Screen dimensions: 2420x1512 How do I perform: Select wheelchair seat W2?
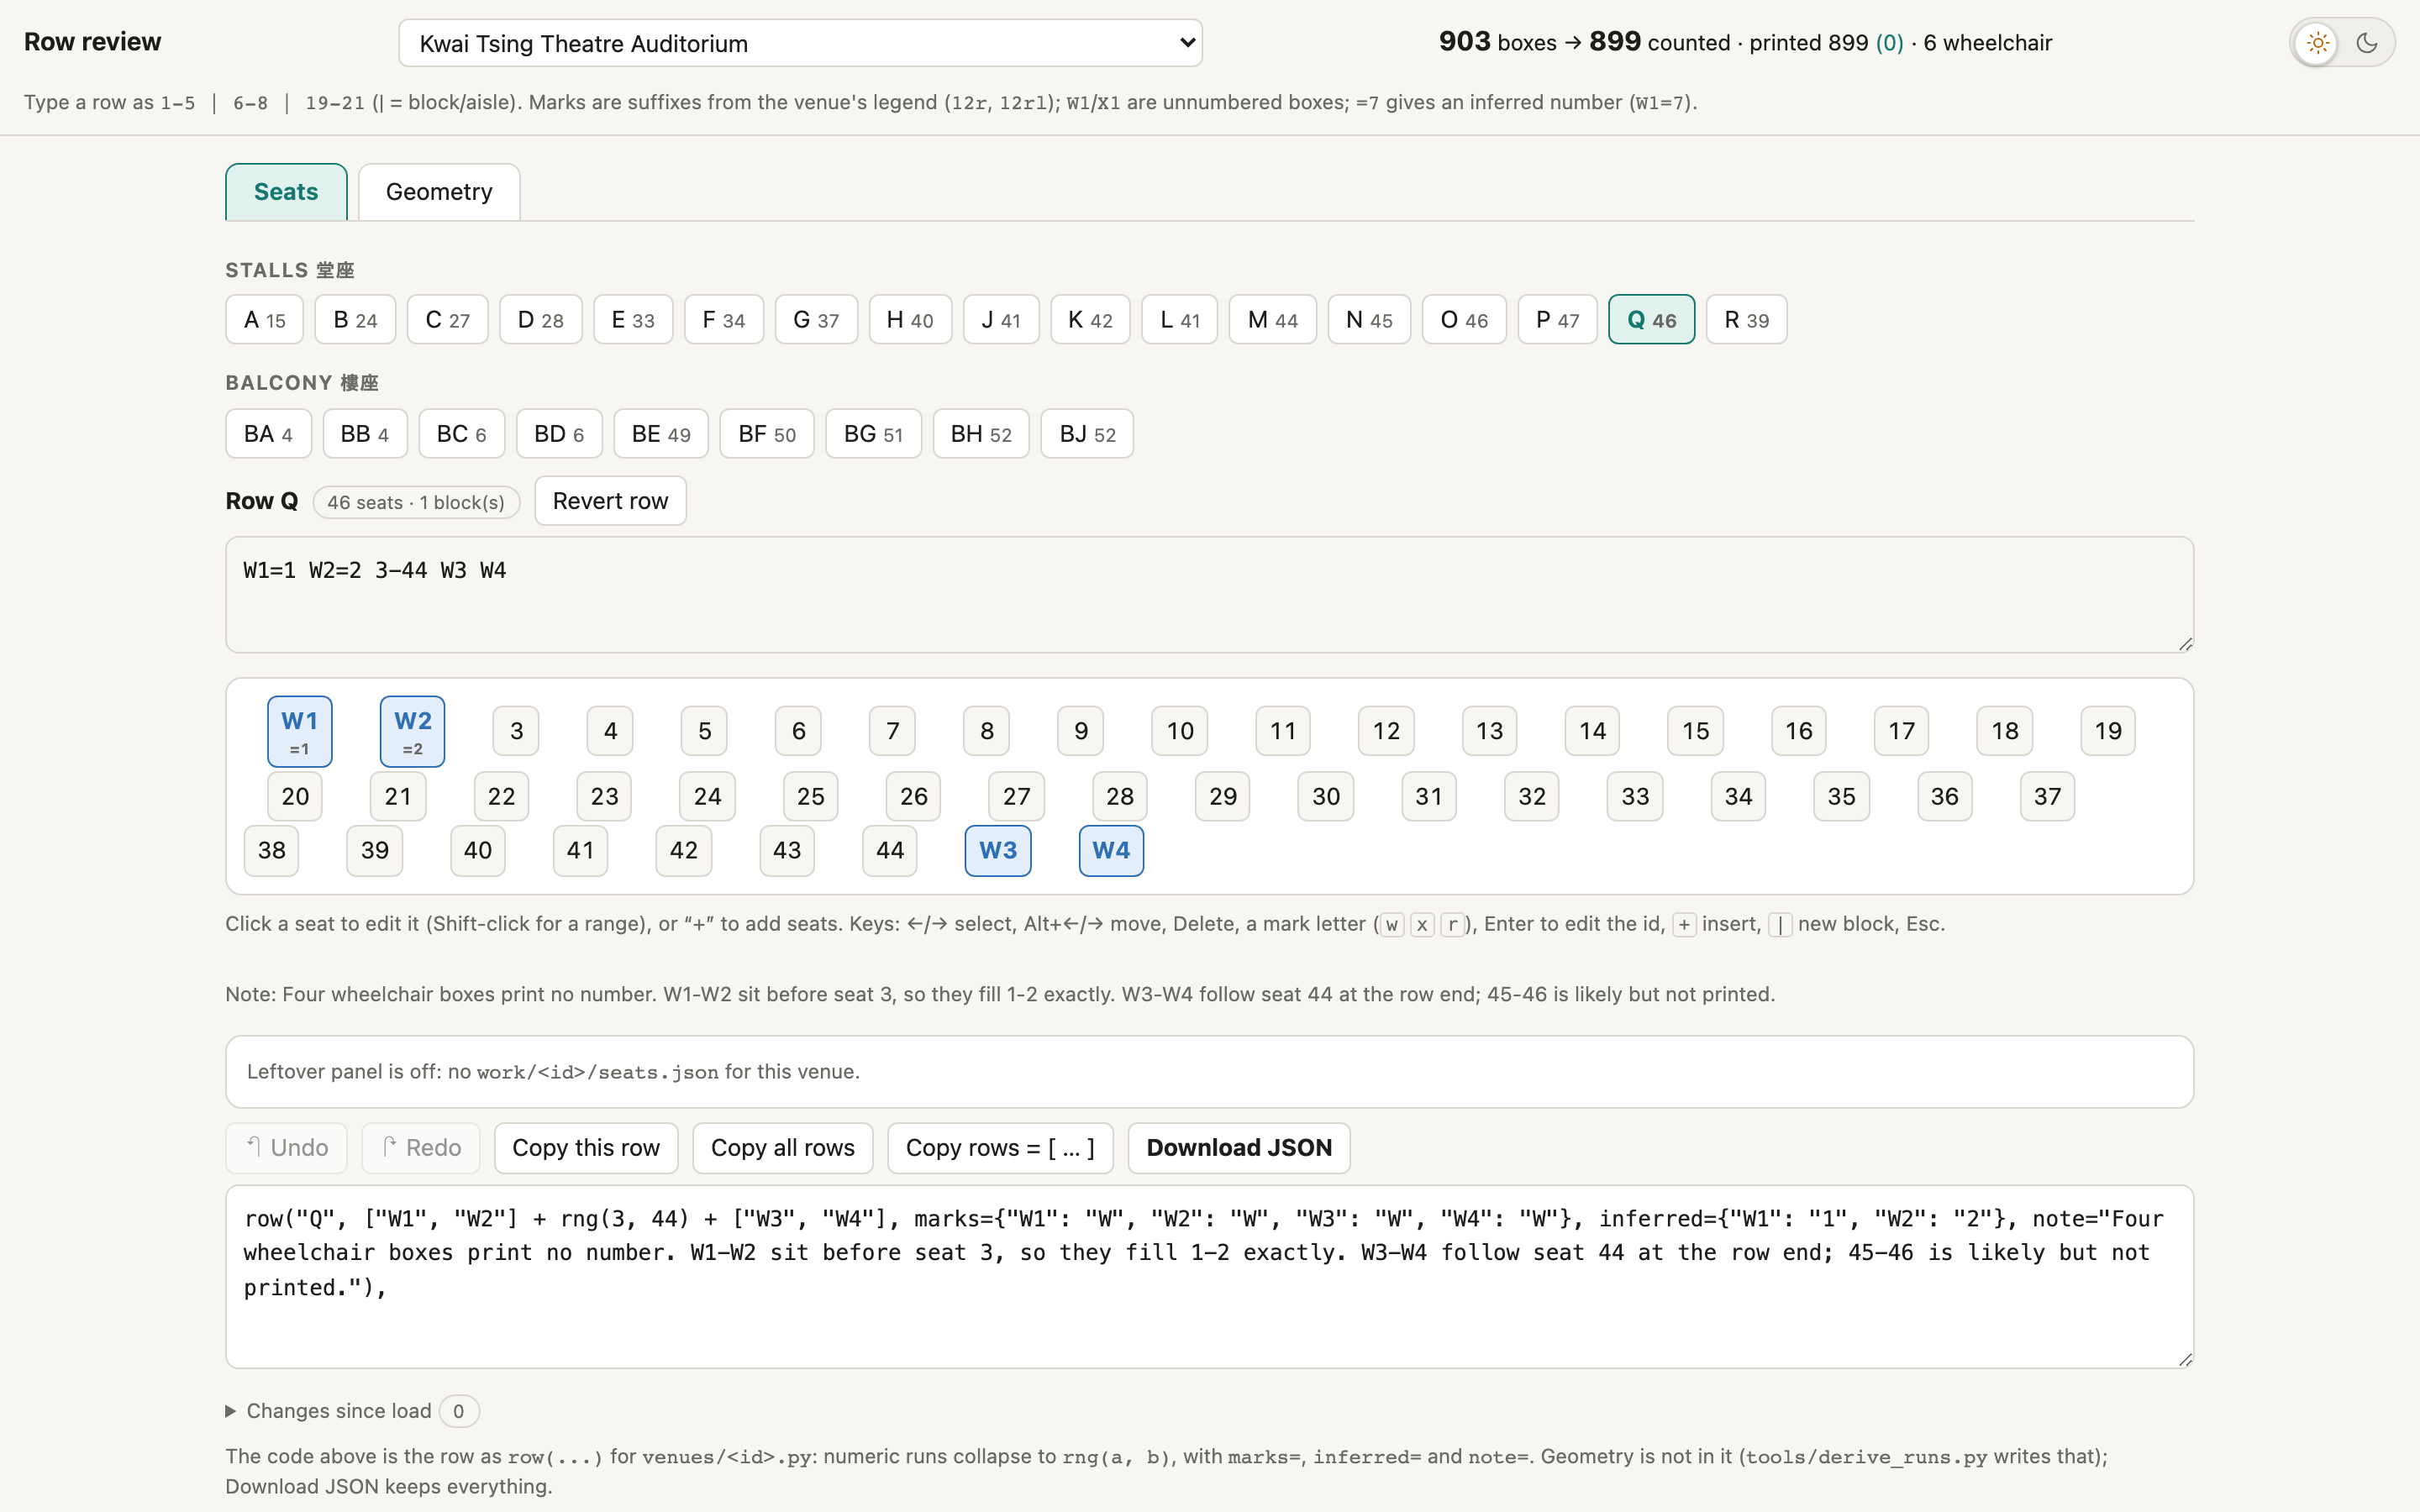(412, 731)
